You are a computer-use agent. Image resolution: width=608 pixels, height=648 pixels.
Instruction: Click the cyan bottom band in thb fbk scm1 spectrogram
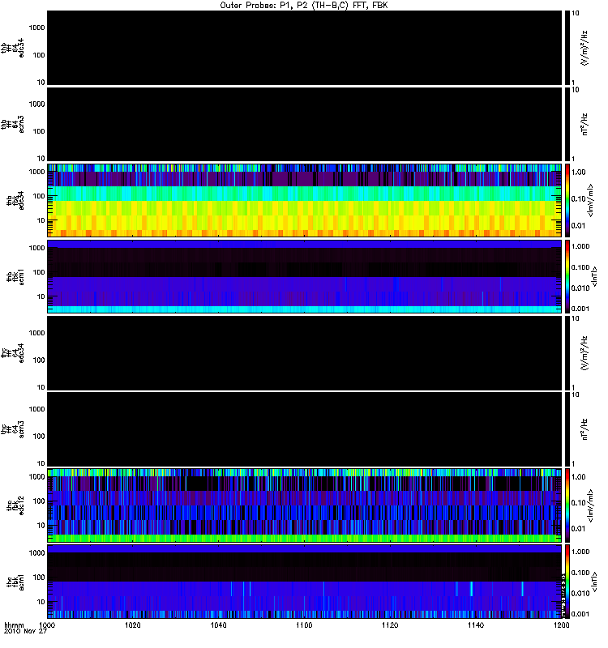coord(304,309)
